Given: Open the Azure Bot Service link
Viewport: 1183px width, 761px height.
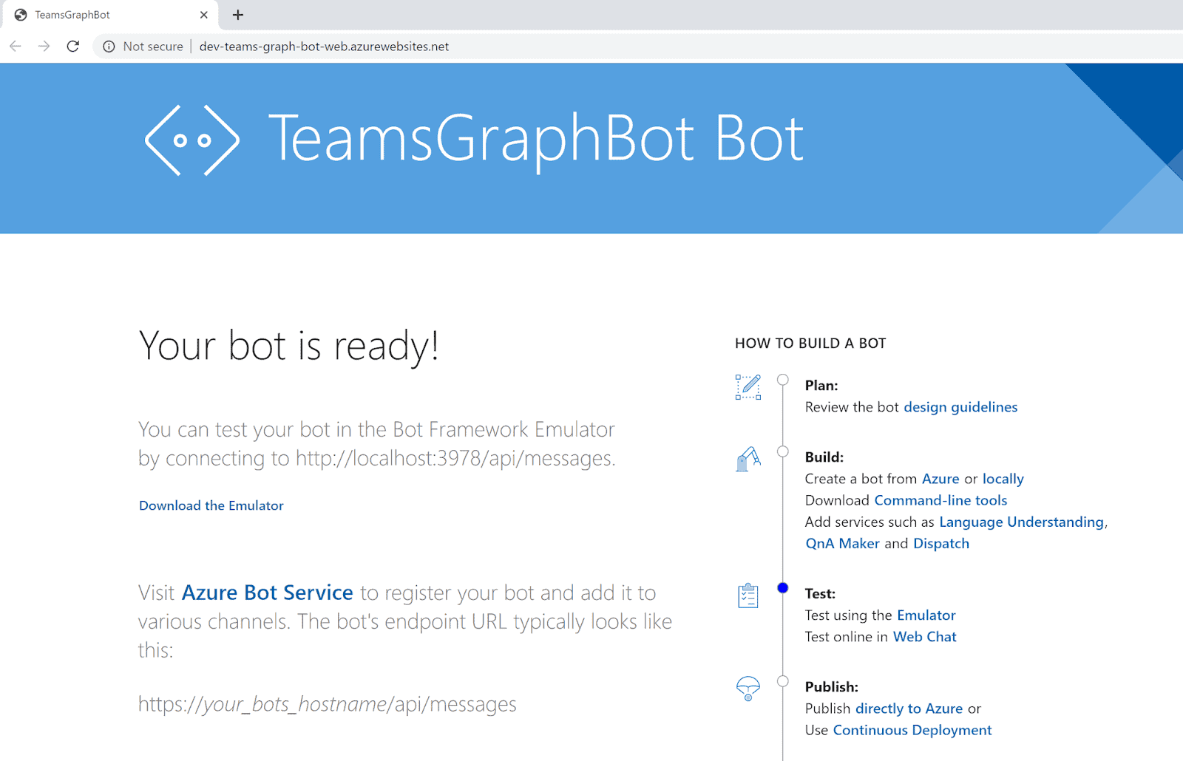Looking at the screenshot, I should click(267, 592).
